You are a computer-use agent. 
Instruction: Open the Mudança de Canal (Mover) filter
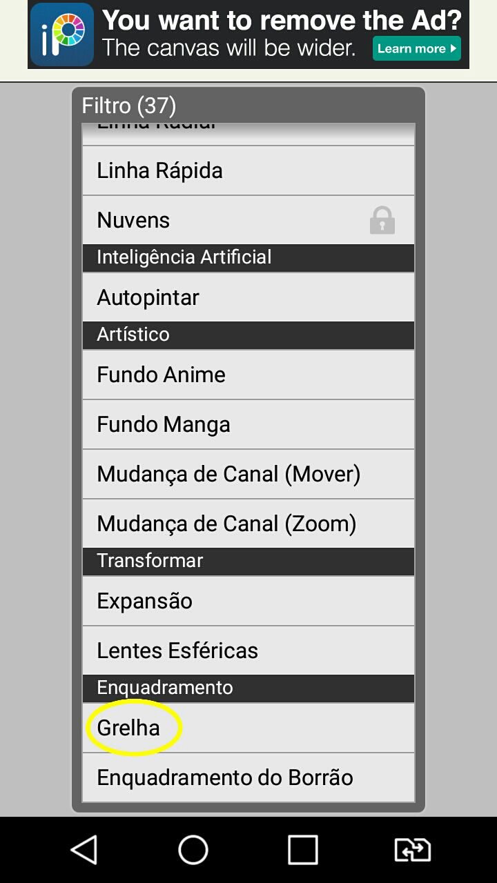tap(248, 474)
